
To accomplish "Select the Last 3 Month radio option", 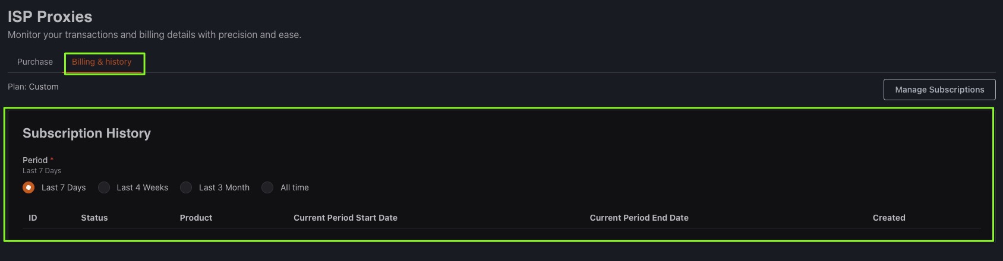I will click(x=186, y=187).
